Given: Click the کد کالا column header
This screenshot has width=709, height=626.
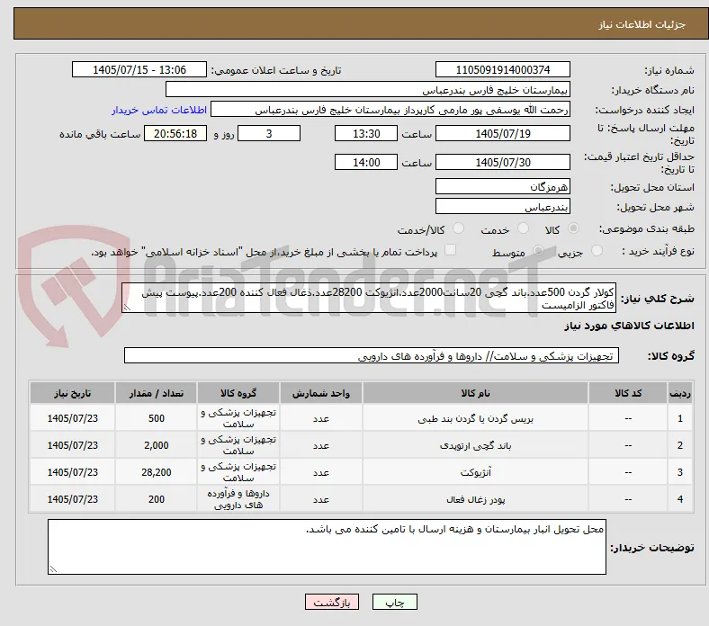Looking at the screenshot, I should pos(628,393).
